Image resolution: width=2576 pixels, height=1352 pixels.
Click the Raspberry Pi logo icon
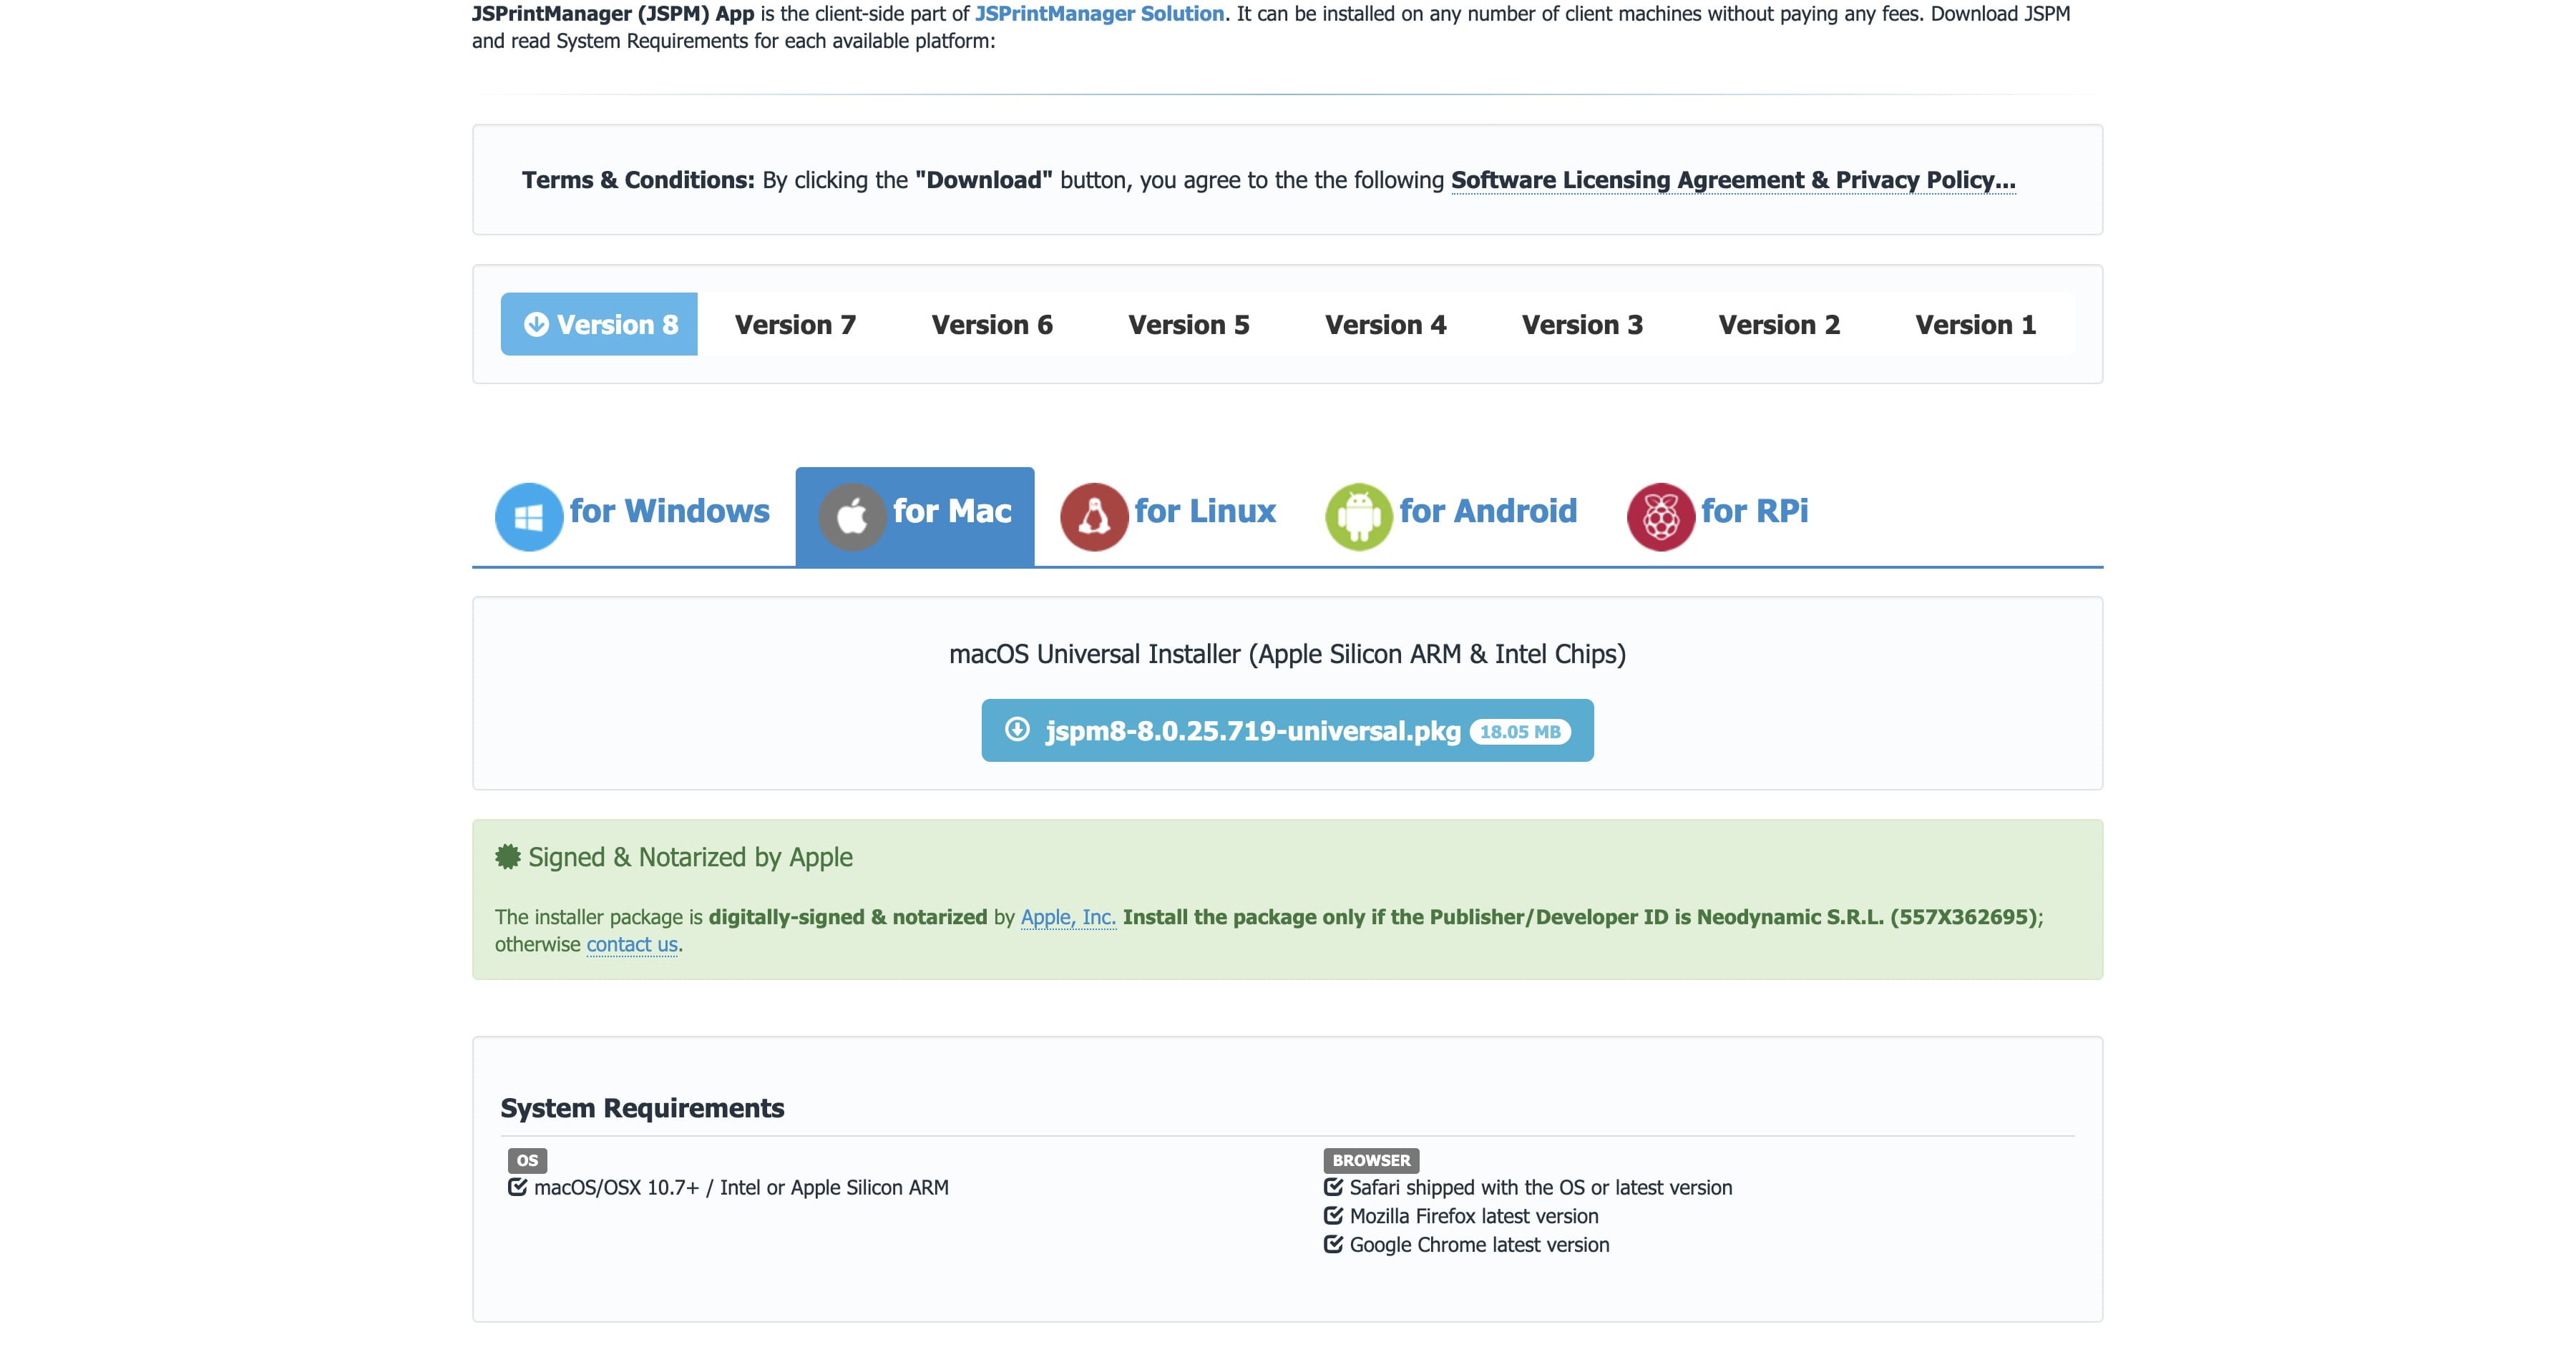click(x=1661, y=517)
